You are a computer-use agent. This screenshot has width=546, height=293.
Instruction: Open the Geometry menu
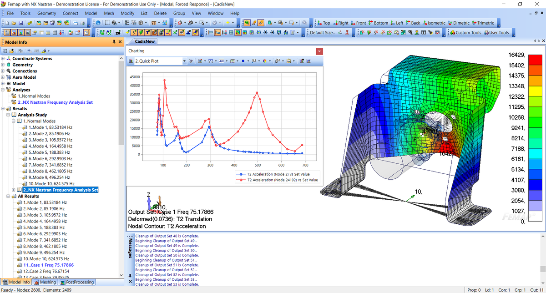(x=47, y=13)
